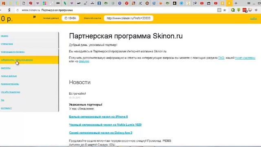The height and width of the screenshot is (147, 261).
Task: Open the 'тикет-системы' link
Action: click(x=245, y=58)
